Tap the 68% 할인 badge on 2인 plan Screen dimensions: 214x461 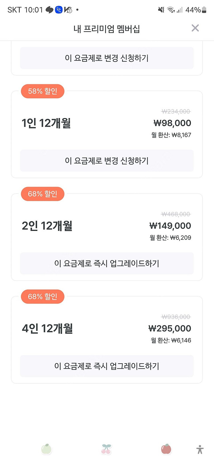point(43,194)
